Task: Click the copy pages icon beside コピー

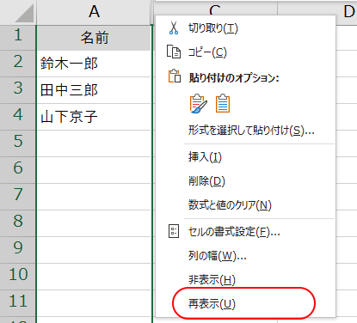Action: (x=174, y=52)
